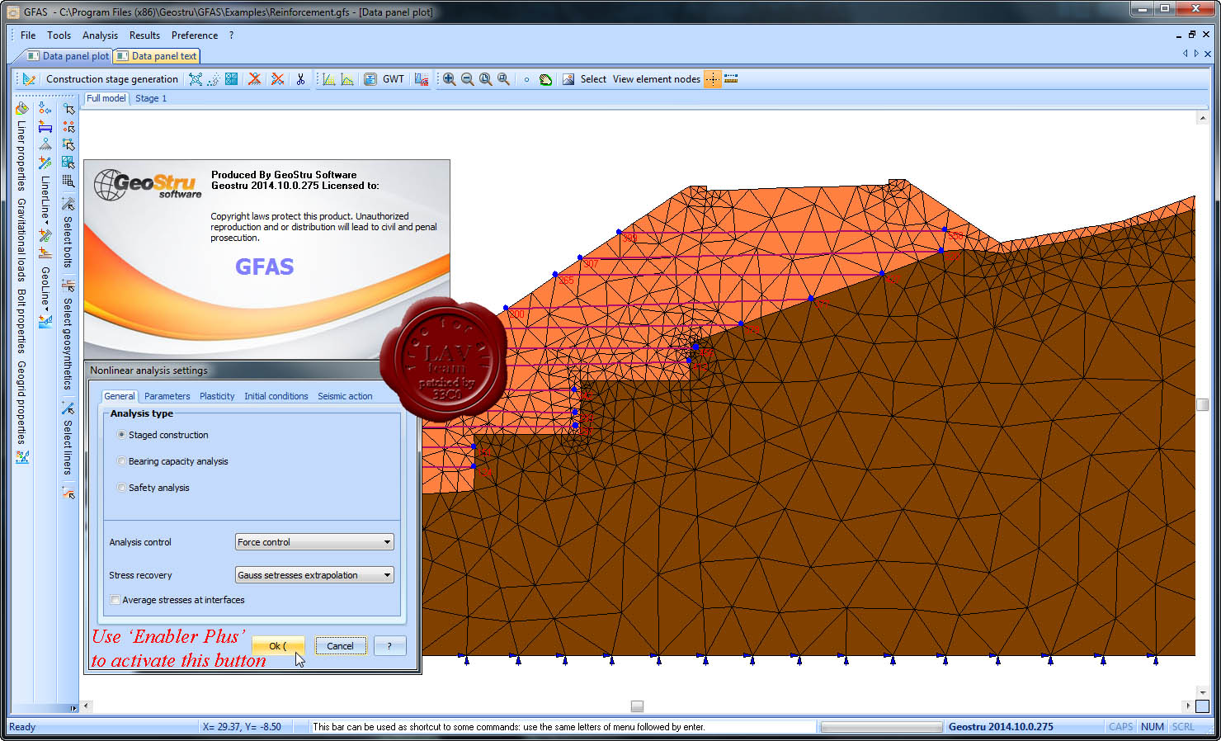Click the GWT groundwater button
Viewport: 1221px width, 741px height.
(x=394, y=79)
